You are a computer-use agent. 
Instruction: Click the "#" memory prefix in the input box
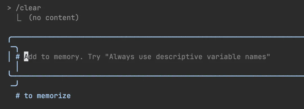[x=18, y=57]
